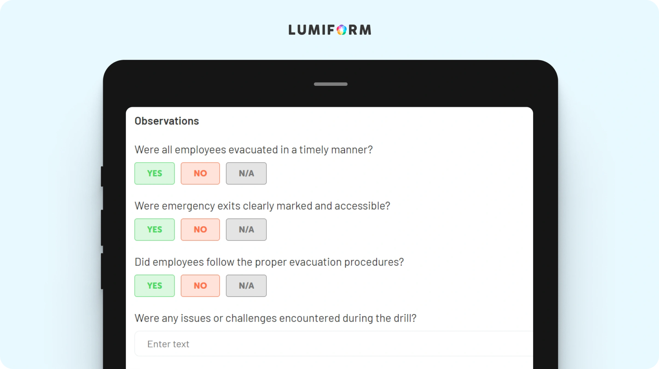
Task: Click the Observations section heading
Action: click(167, 121)
